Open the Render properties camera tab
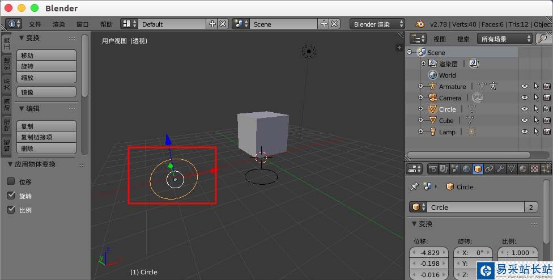553x280 pixels. tap(432, 169)
